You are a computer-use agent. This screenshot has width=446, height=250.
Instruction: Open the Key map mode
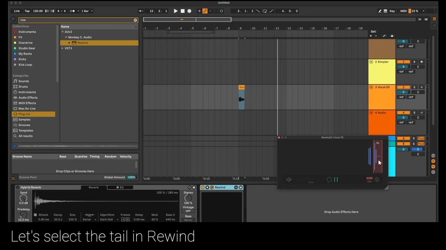[x=392, y=11]
